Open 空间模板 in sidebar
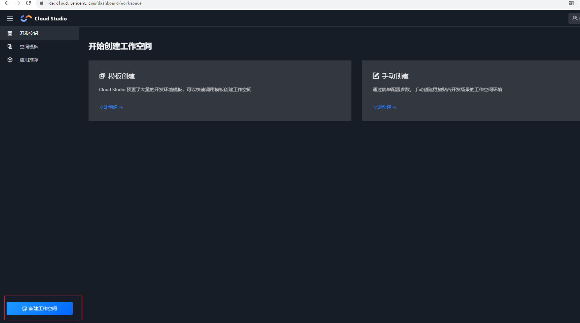 point(40,47)
